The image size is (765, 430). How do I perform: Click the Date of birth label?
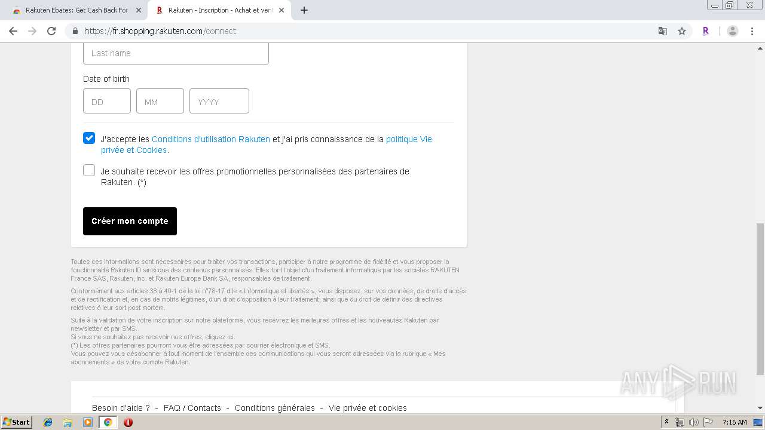[106, 79]
